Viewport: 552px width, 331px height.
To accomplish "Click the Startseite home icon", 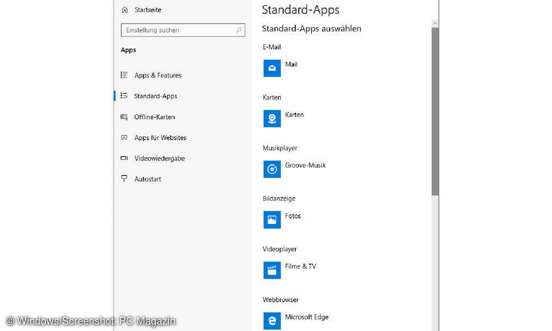I will click(124, 9).
